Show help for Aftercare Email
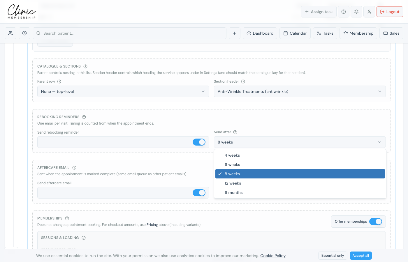 click(x=74, y=168)
